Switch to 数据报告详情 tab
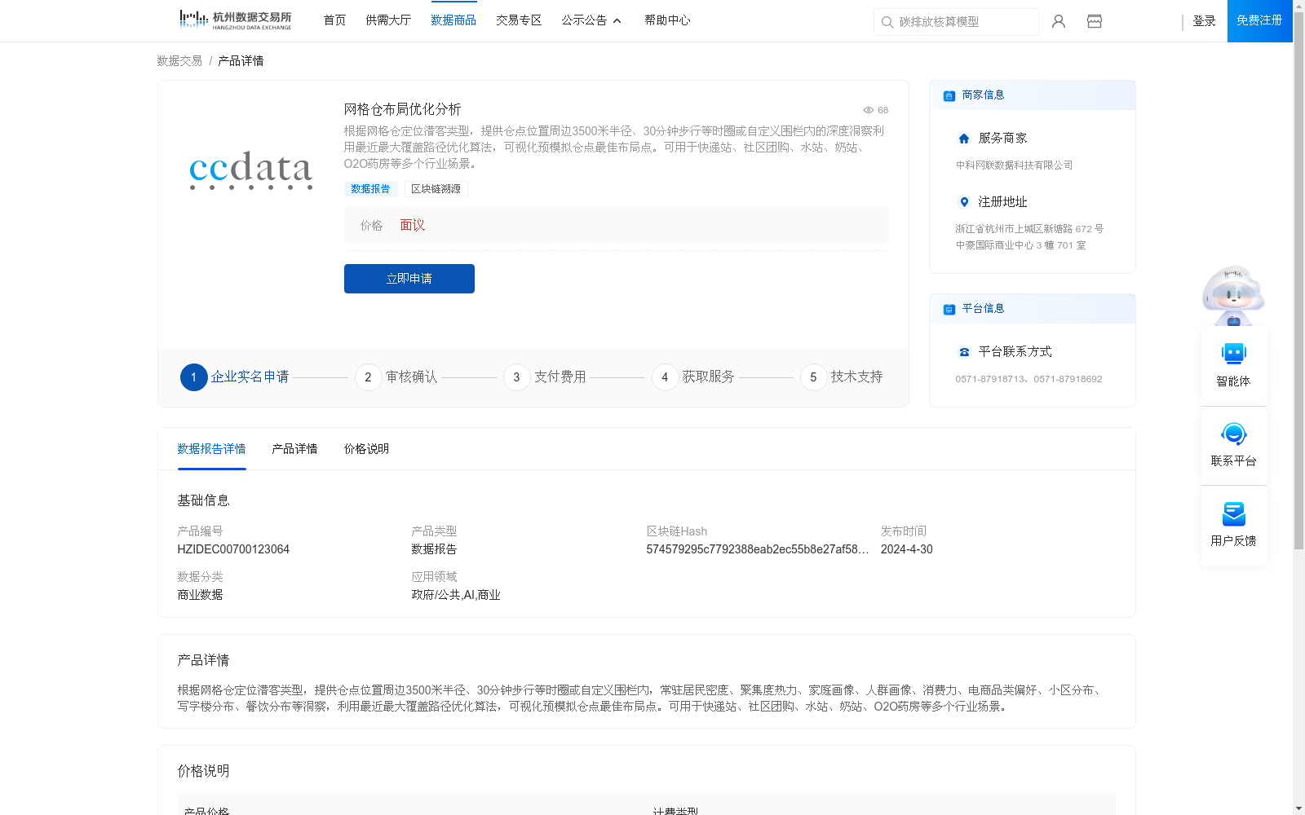Screen dimensions: 1305x815 pos(211,449)
